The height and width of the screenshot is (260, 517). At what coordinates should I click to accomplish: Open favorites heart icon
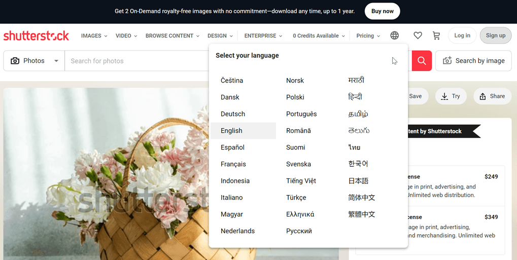418,35
